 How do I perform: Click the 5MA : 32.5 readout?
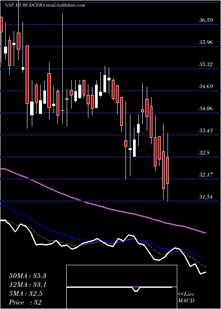pyautogui.click(x=26, y=294)
